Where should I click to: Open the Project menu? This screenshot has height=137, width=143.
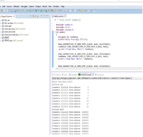coord(38,6)
